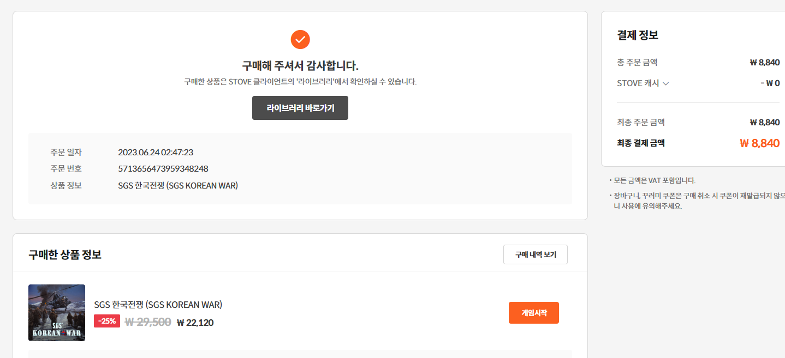The image size is (785, 358).
Task: Expand the STOVE 캐시 chevron arrow
Action: tap(665, 84)
